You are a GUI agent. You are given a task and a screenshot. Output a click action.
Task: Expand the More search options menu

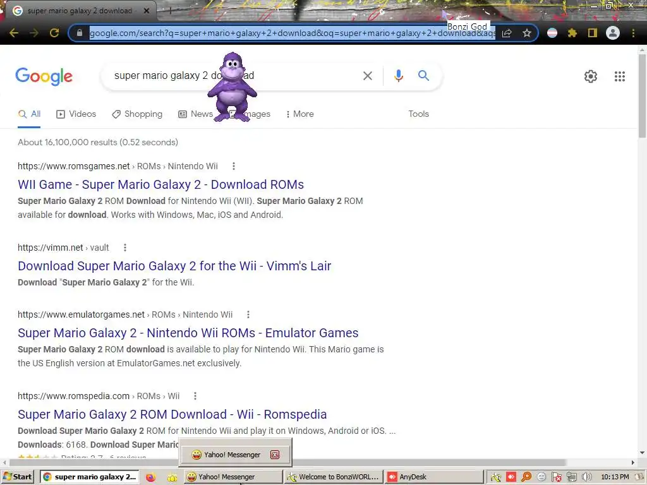click(300, 114)
